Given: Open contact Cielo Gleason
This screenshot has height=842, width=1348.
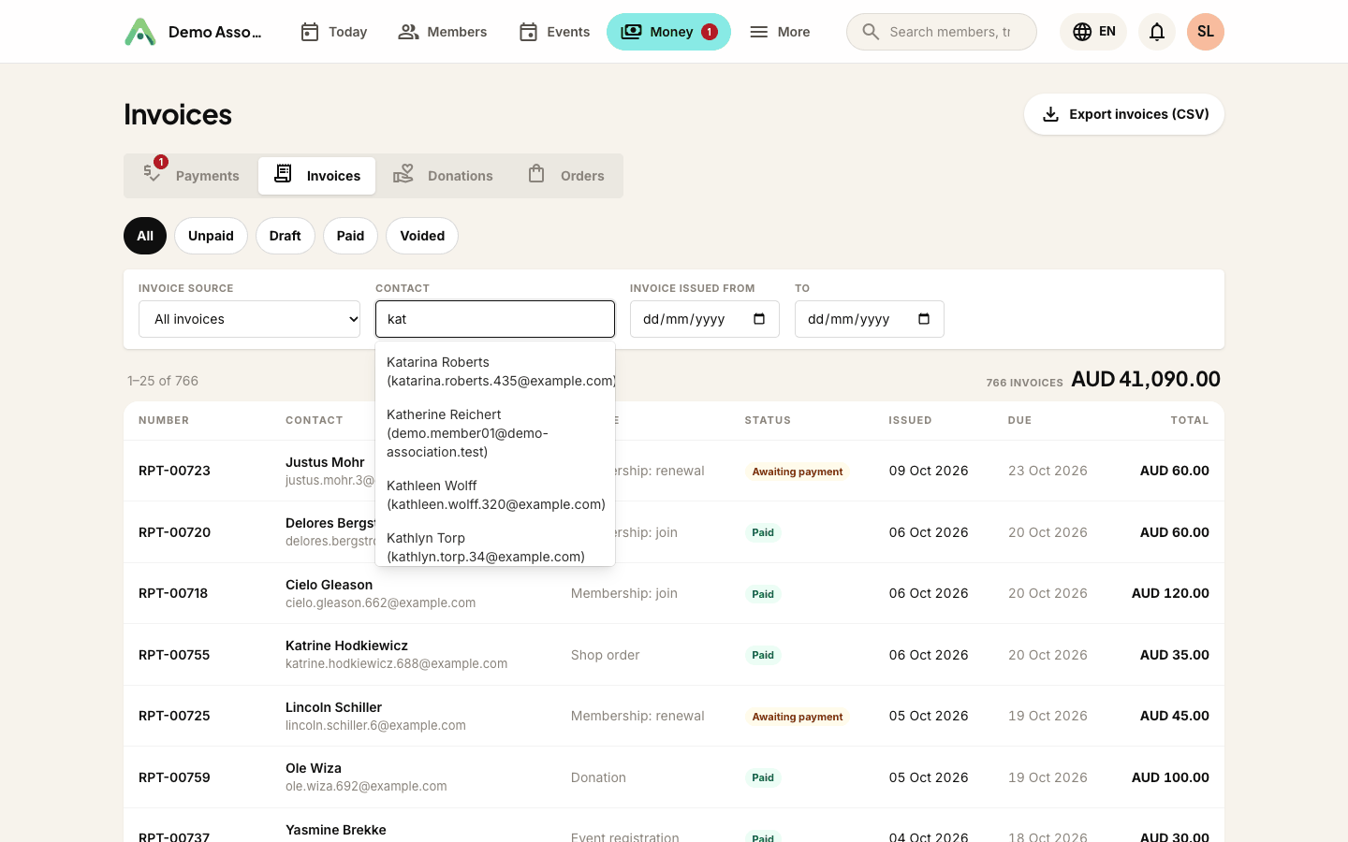Looking at the screenshot, I should click(x=329, y=585).
